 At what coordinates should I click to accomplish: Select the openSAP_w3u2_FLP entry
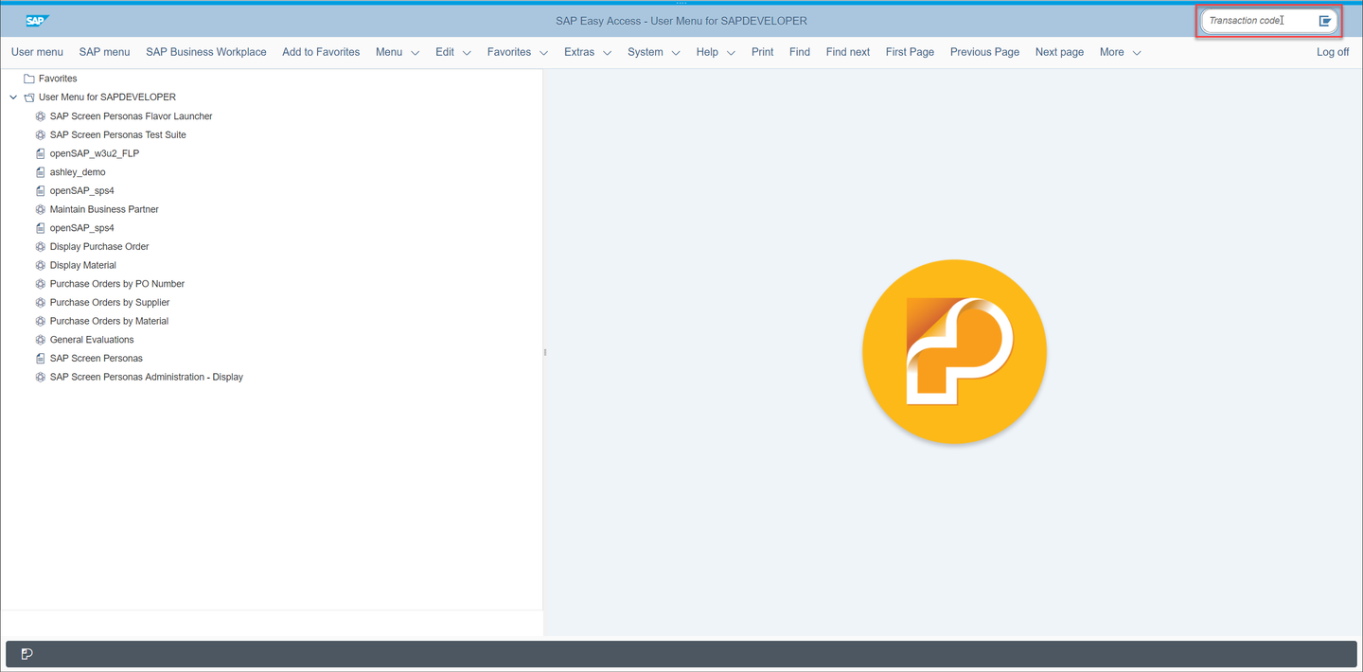click(95, 153)
